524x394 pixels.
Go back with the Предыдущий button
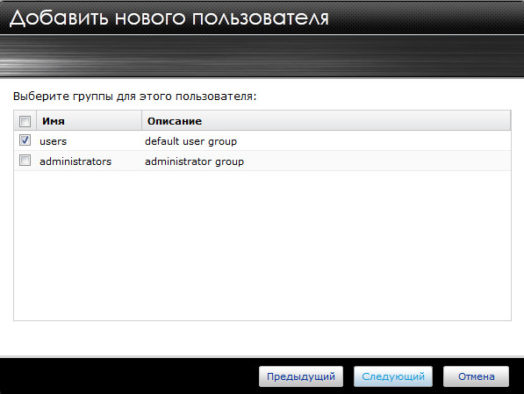pos(301,376)
